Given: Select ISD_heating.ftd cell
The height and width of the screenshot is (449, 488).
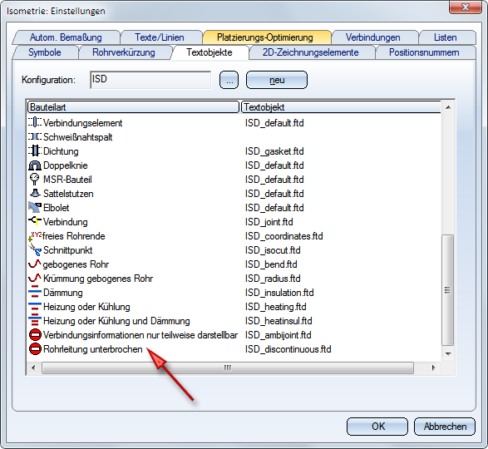Looking at the screenshot, I should (x=275, y=307).
